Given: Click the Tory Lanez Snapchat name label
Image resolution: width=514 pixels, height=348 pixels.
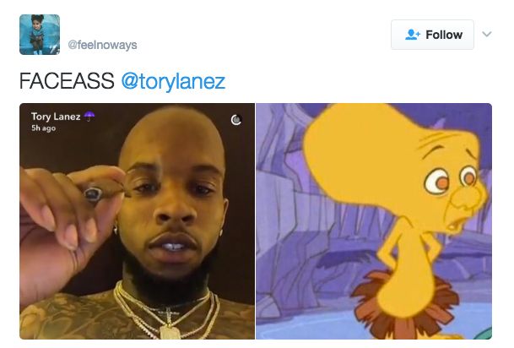Looking at the screenshot, I should pyautogui.click(x=56, y=117).
